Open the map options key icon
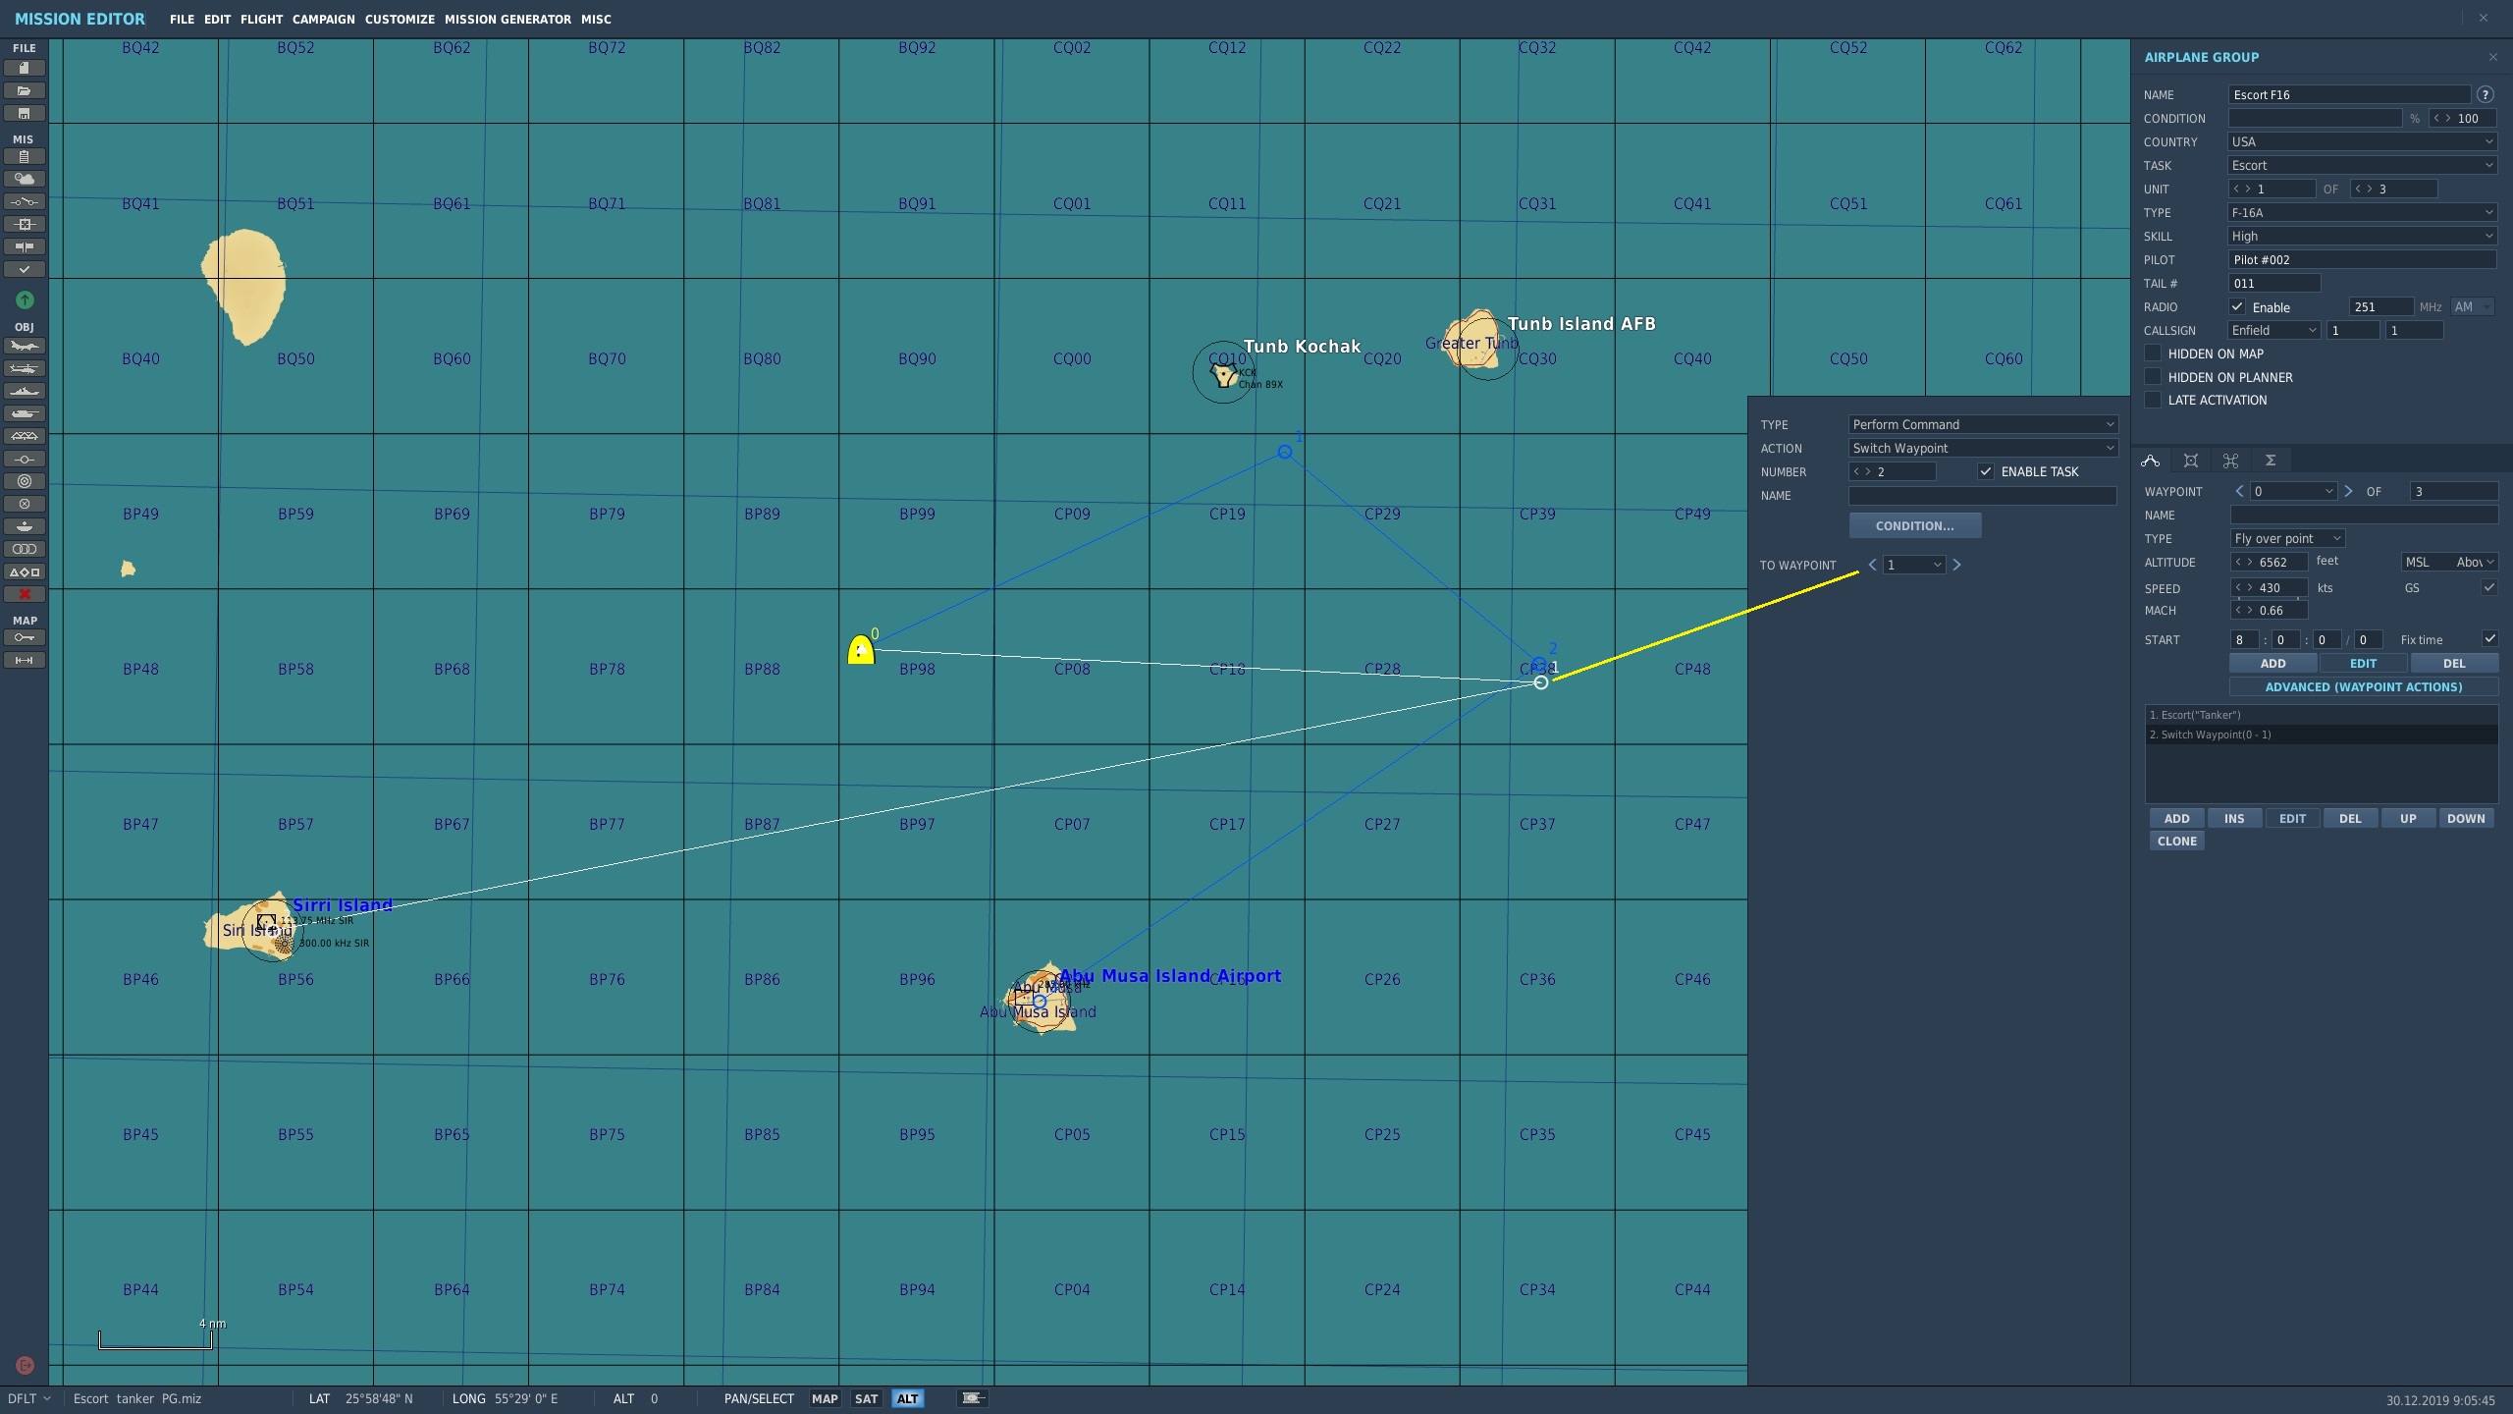 click(x=25, y=637)
